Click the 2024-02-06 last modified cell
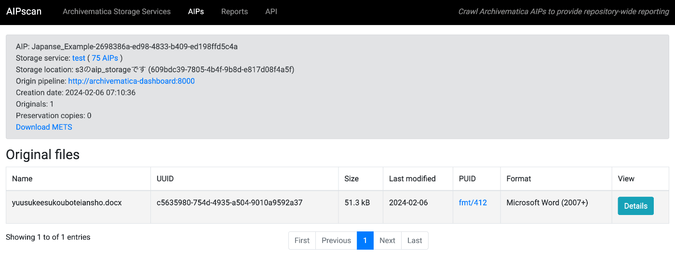This screenshot has width=675, height=269. pos(418,207)
